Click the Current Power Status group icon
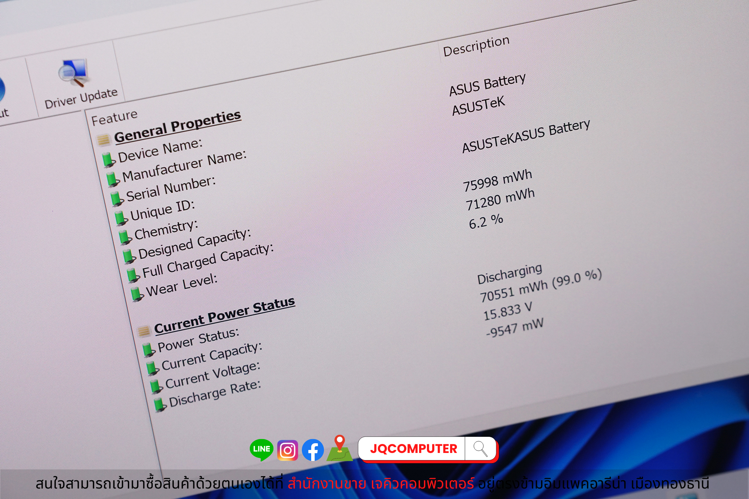The width and height of the screenshot is (749, 499). coord(143,331)
